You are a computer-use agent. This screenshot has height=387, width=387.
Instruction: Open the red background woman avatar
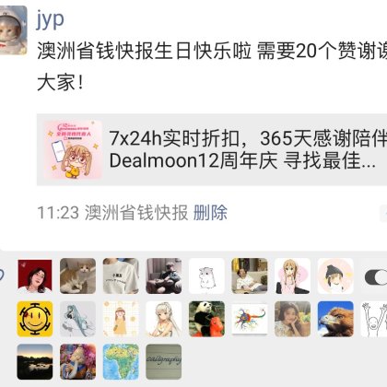tap(35, 276)
